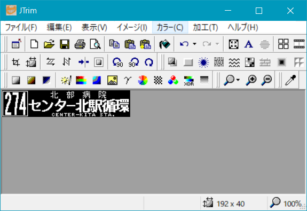Click the black gradient fade icon
The width and height of the screenshot is (307, 211).
point(204,80)
